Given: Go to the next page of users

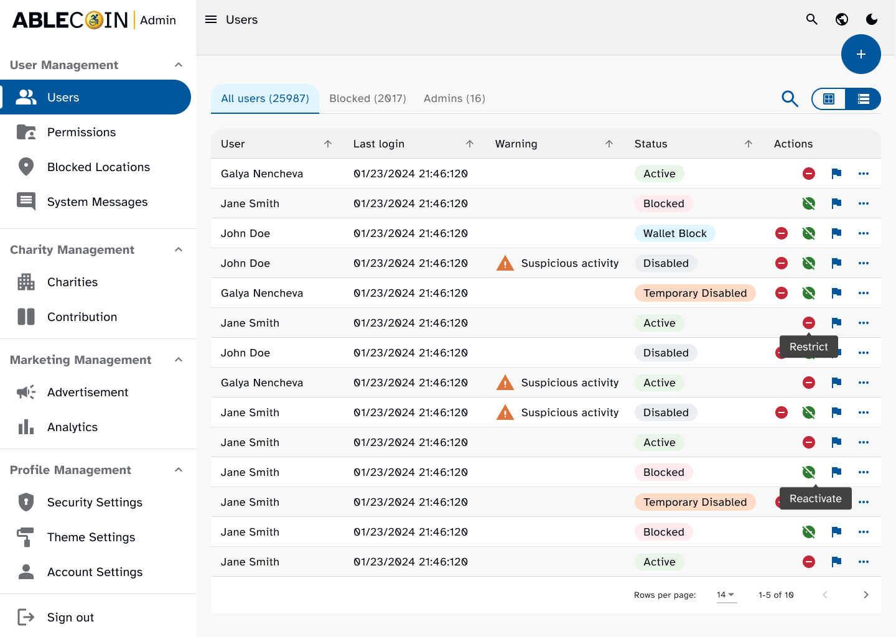Looking at the screenshot, I should [x=866, y=595].
